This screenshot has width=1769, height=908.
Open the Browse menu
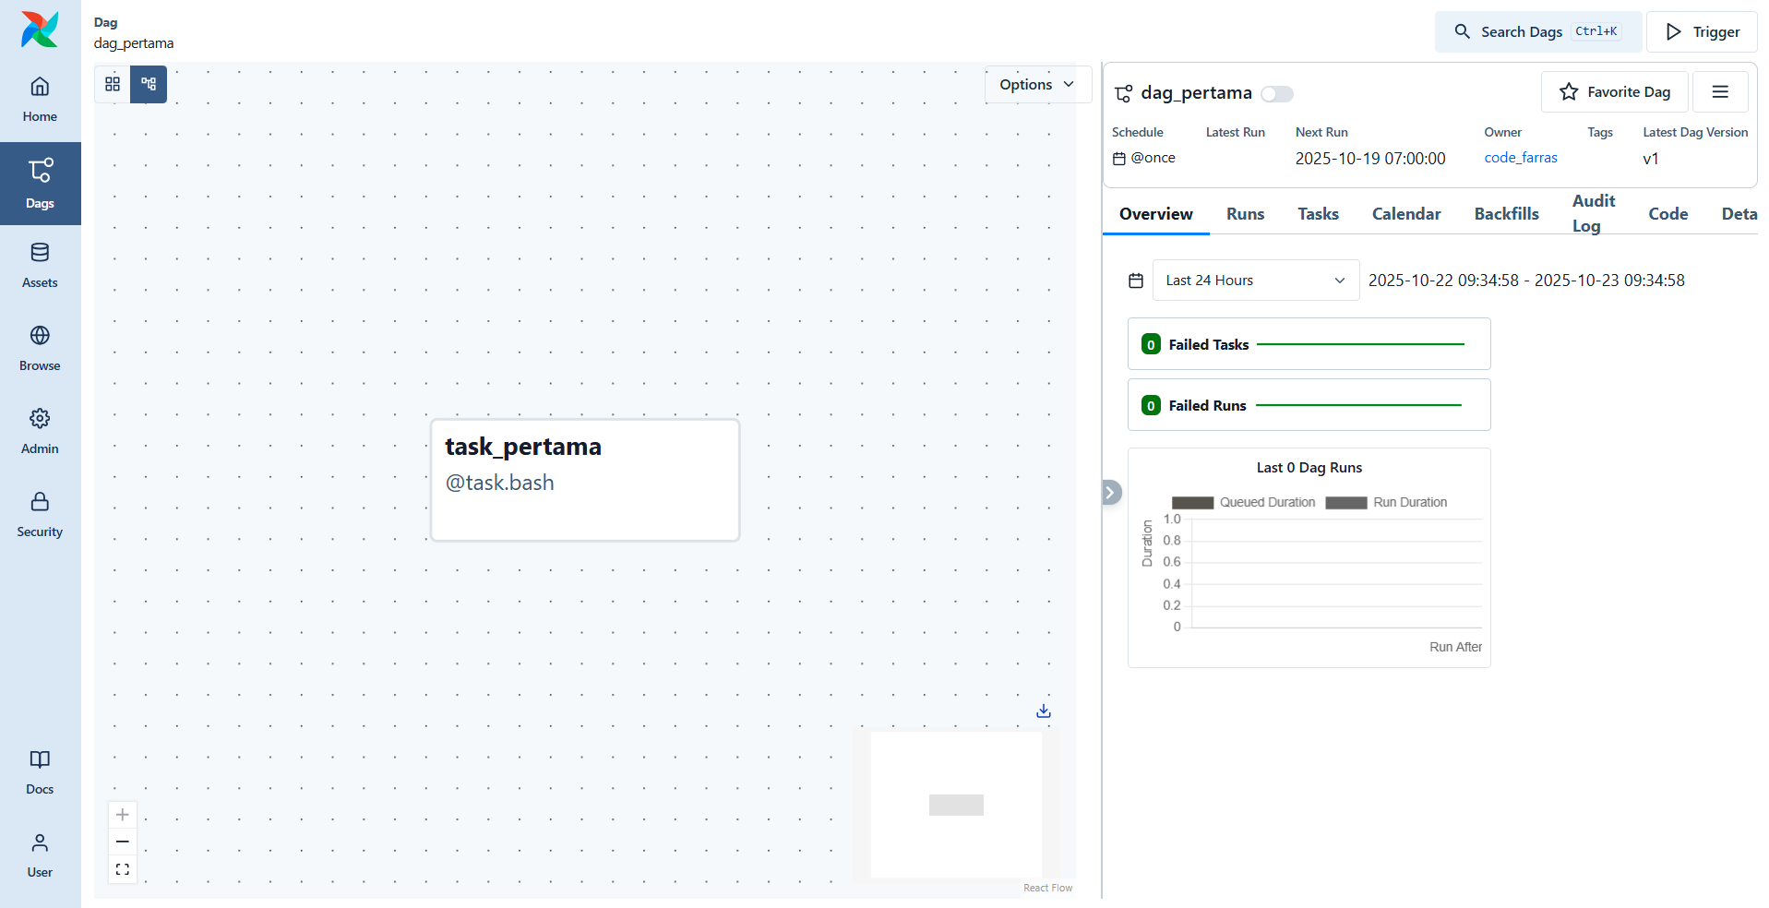click(x=40, y=349)
